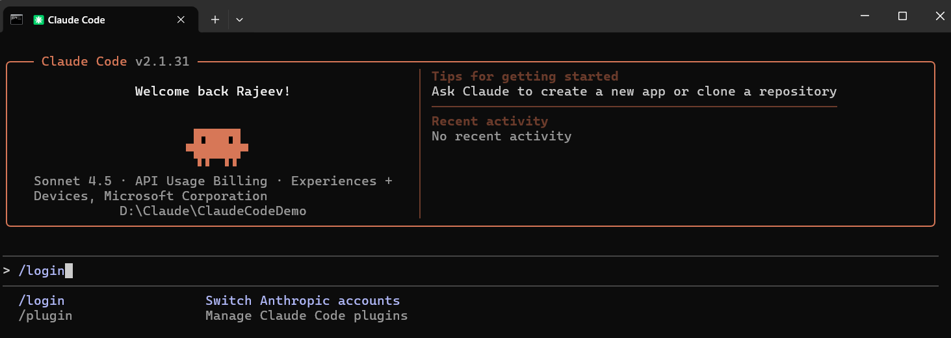Expand the new tab profile dropdown chevron

(239, 19)
